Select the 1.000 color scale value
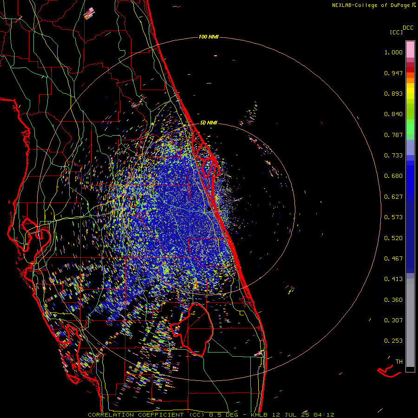 393,52
